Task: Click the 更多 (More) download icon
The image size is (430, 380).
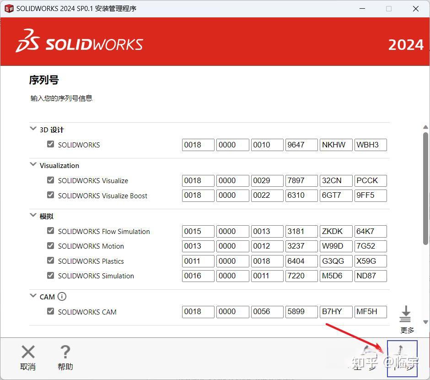Action: coord(406,313)
